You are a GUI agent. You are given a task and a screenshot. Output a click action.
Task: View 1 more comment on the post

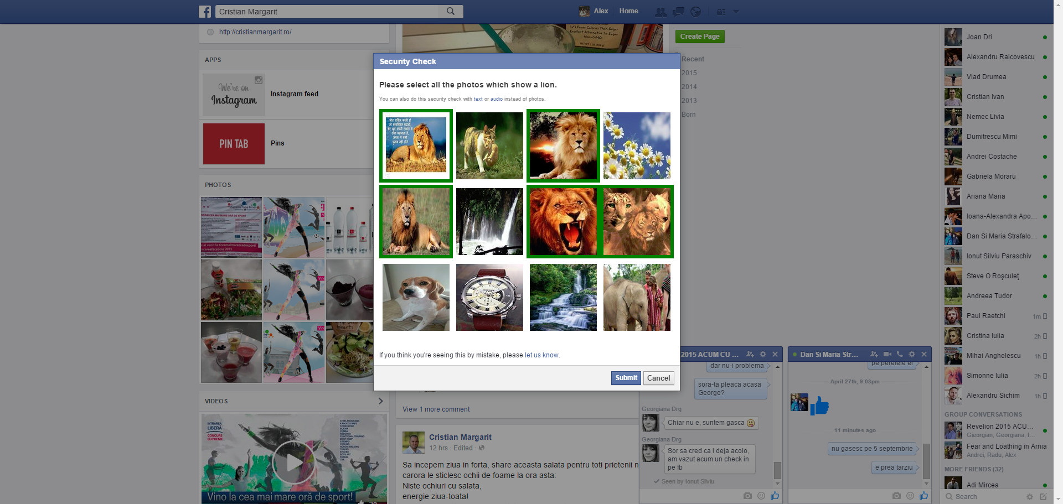pos(436,409)
